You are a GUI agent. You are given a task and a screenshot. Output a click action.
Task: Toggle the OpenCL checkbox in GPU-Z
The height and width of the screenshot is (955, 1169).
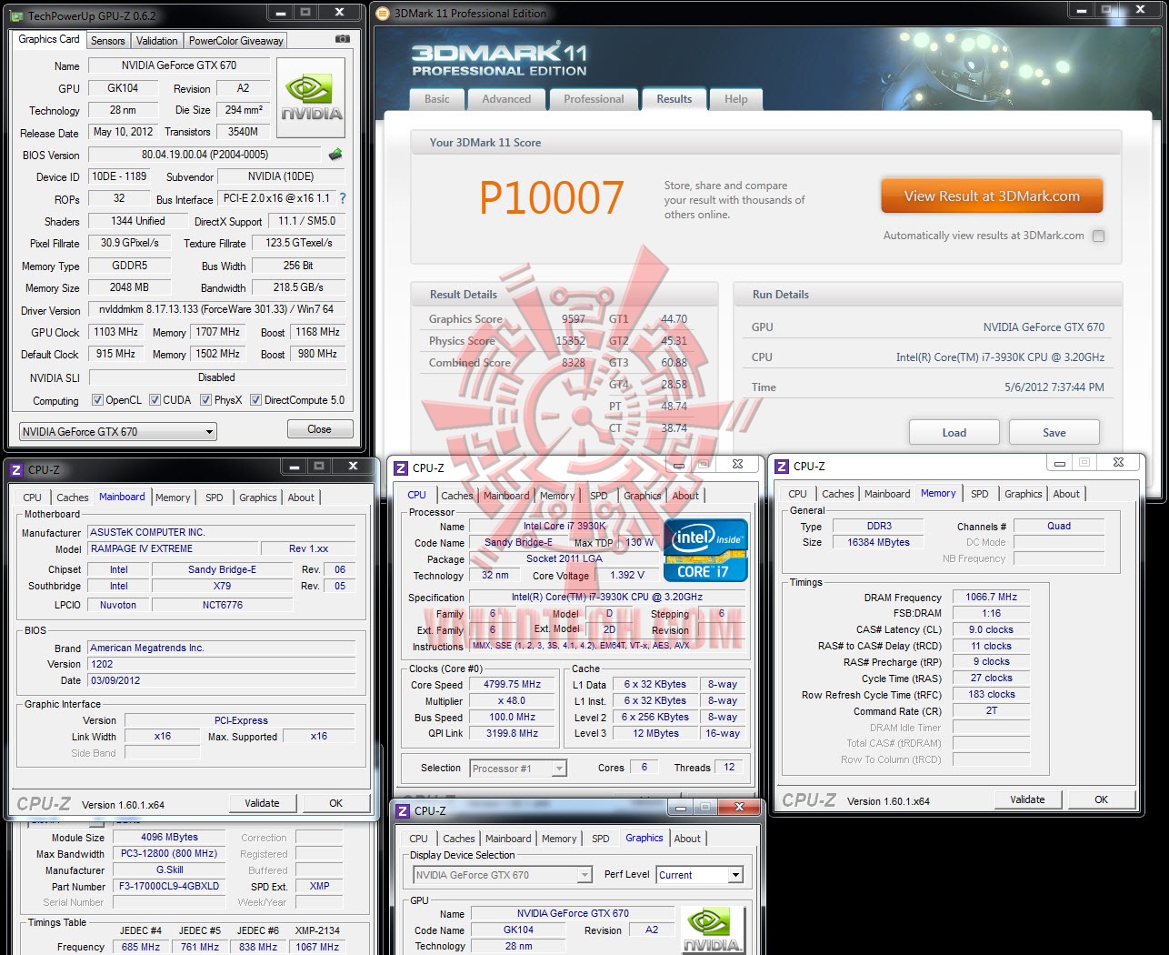click(x=97, y=400)
